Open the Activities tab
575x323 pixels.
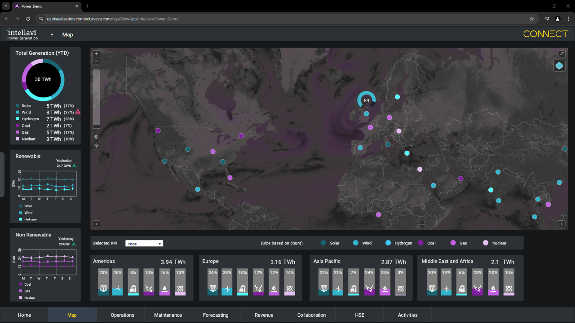click(407, 315)
